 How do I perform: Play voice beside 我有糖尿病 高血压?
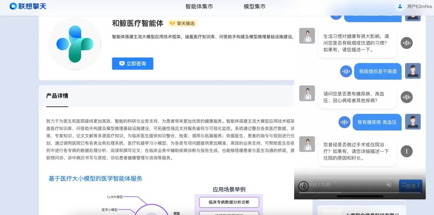click(344, 122)
